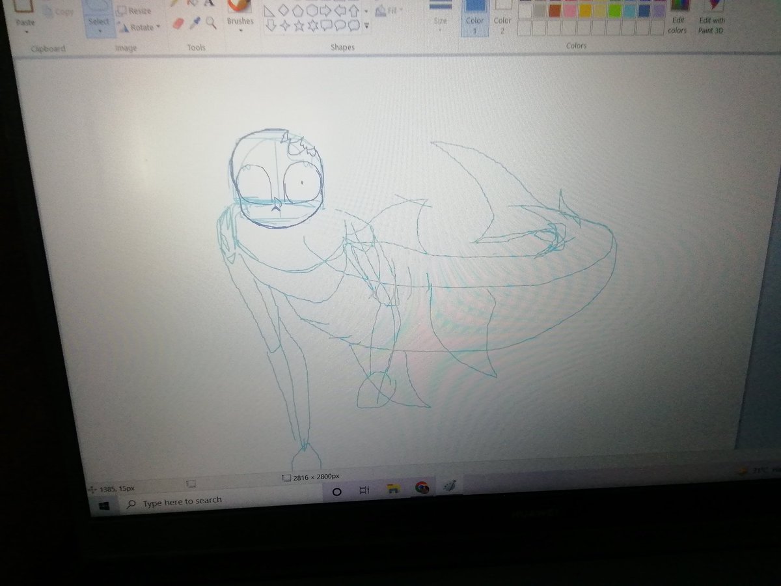Click the Type here to search box
The width and height of the screenshot is (781, 586).
(x=221, y=501)
